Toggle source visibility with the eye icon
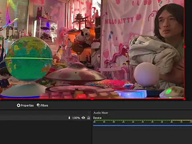The height and width of the screenshot is (144, 192). pyautogui.click(x=83, y=118)
